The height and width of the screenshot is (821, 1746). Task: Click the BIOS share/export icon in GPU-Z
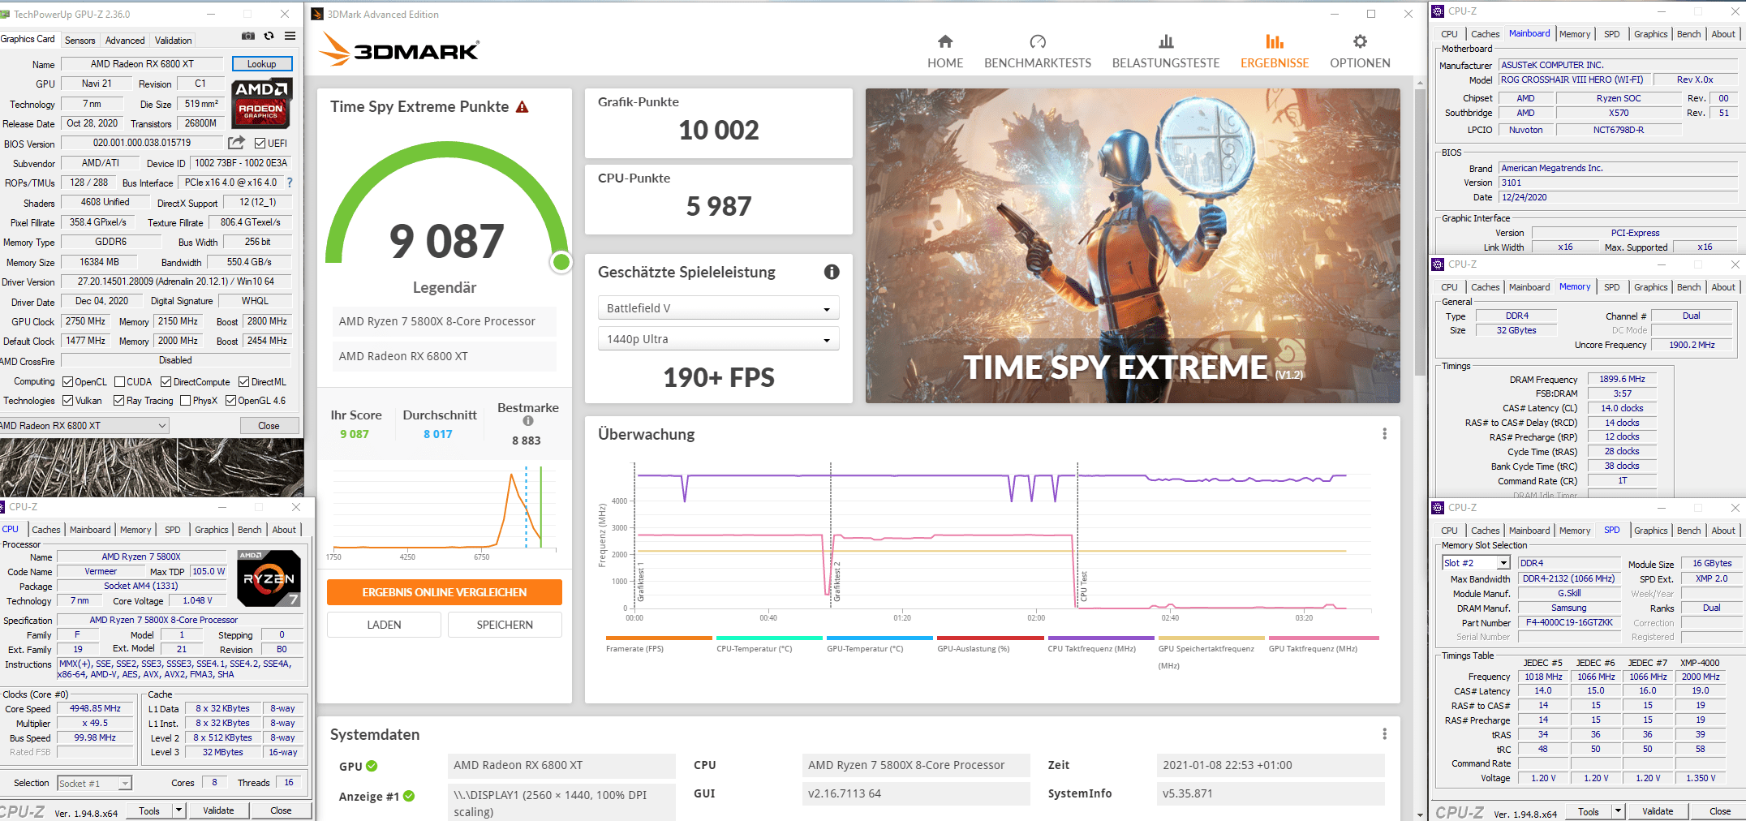click(x=236, y=143)
